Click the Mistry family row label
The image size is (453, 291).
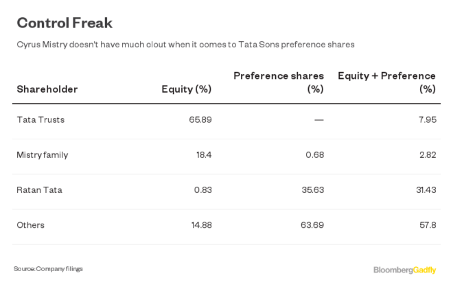(x=43, y=154)
